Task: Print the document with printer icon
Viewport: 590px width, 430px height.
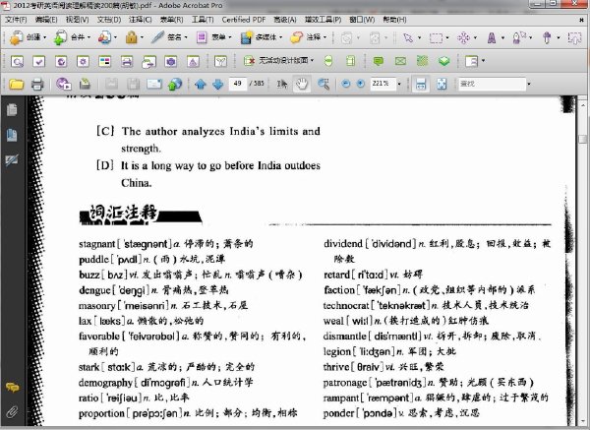Action: pos(37,84)
